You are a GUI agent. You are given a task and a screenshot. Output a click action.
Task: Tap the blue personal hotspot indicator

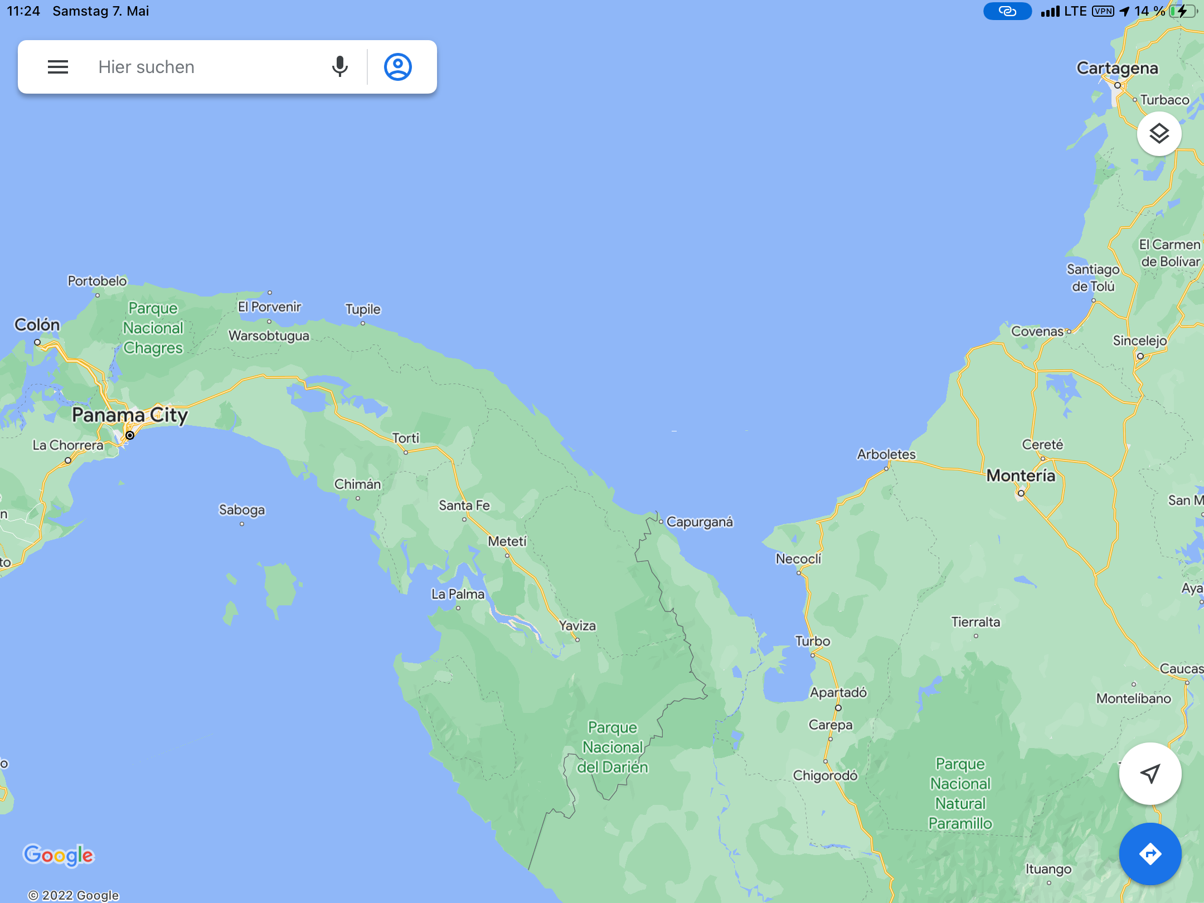click(x=1007, y=11)
